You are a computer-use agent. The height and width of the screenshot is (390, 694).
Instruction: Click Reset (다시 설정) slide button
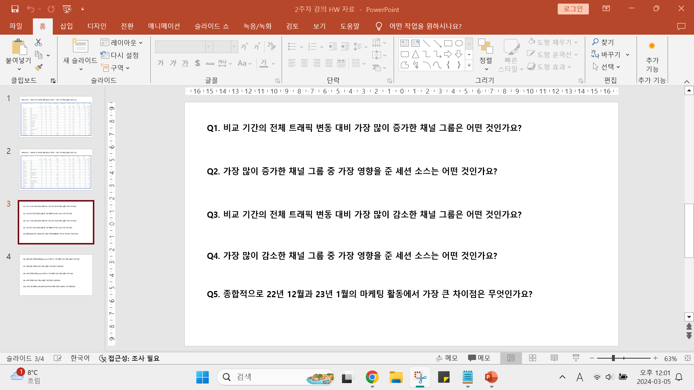click(120, 55)
